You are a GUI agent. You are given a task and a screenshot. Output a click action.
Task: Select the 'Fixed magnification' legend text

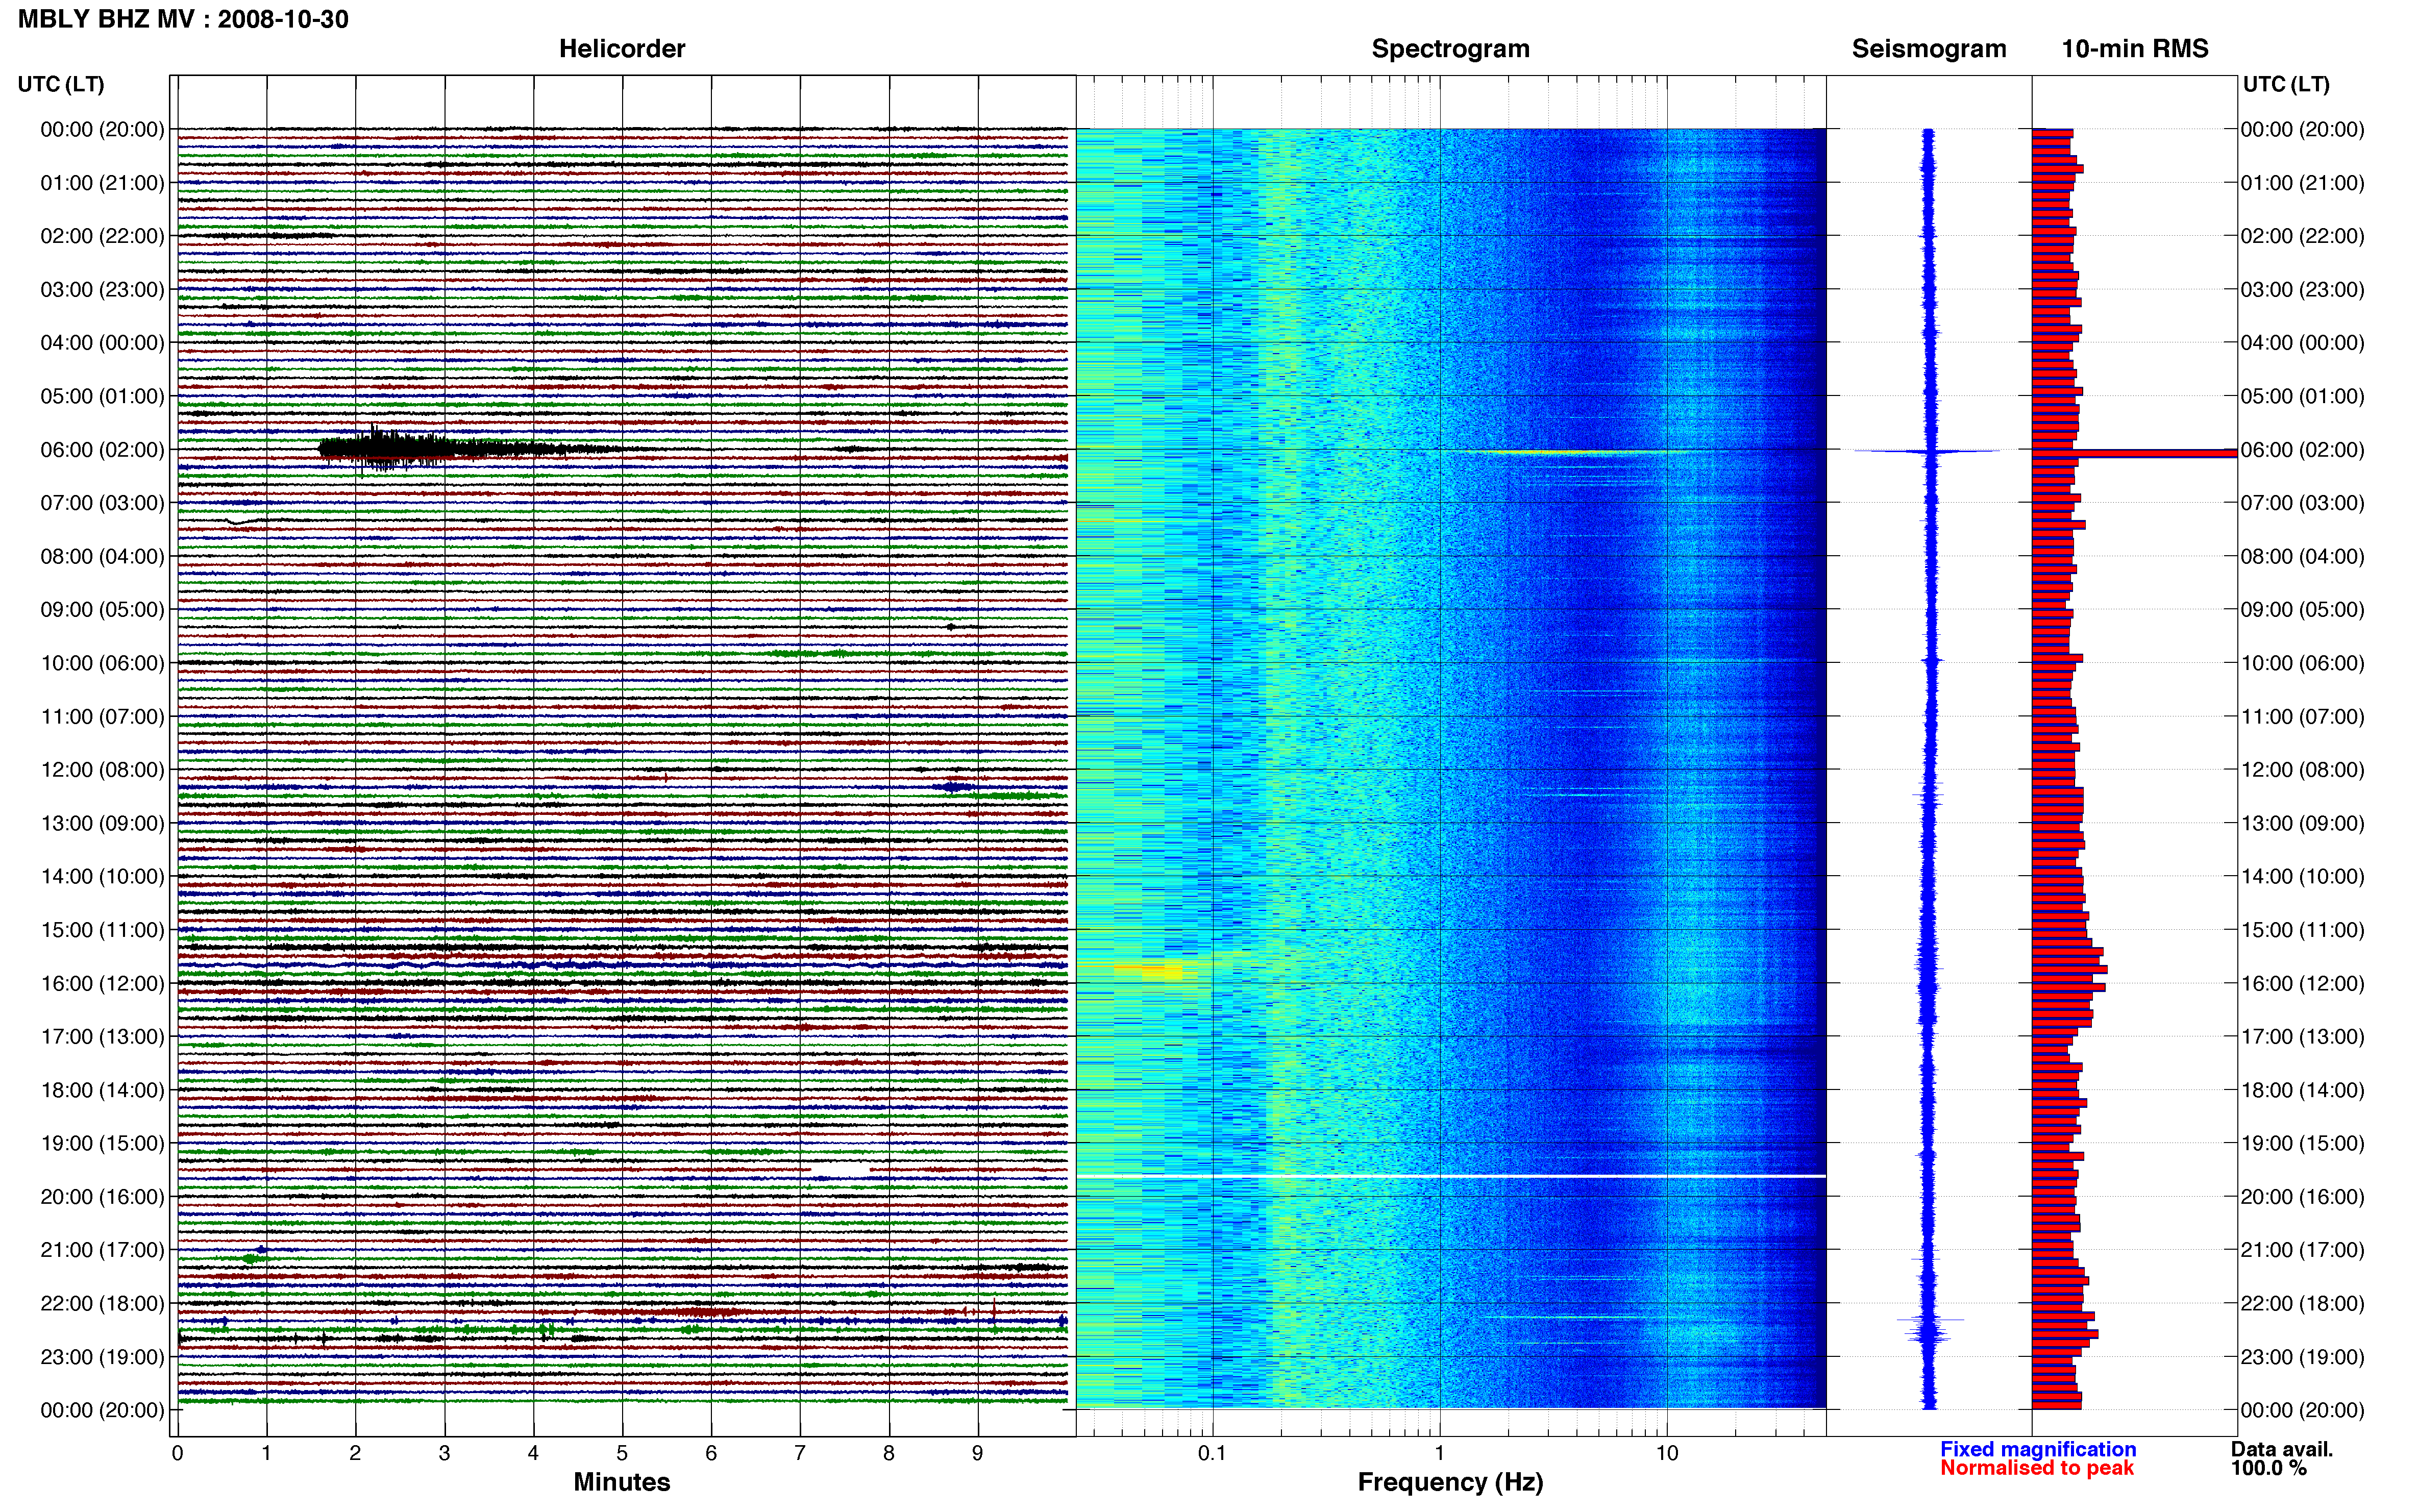point(2038,1449)
